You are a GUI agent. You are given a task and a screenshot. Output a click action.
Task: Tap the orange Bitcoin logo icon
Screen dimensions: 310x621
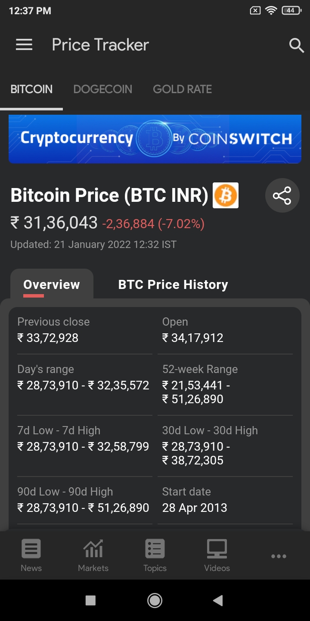[x=226, y=196]
